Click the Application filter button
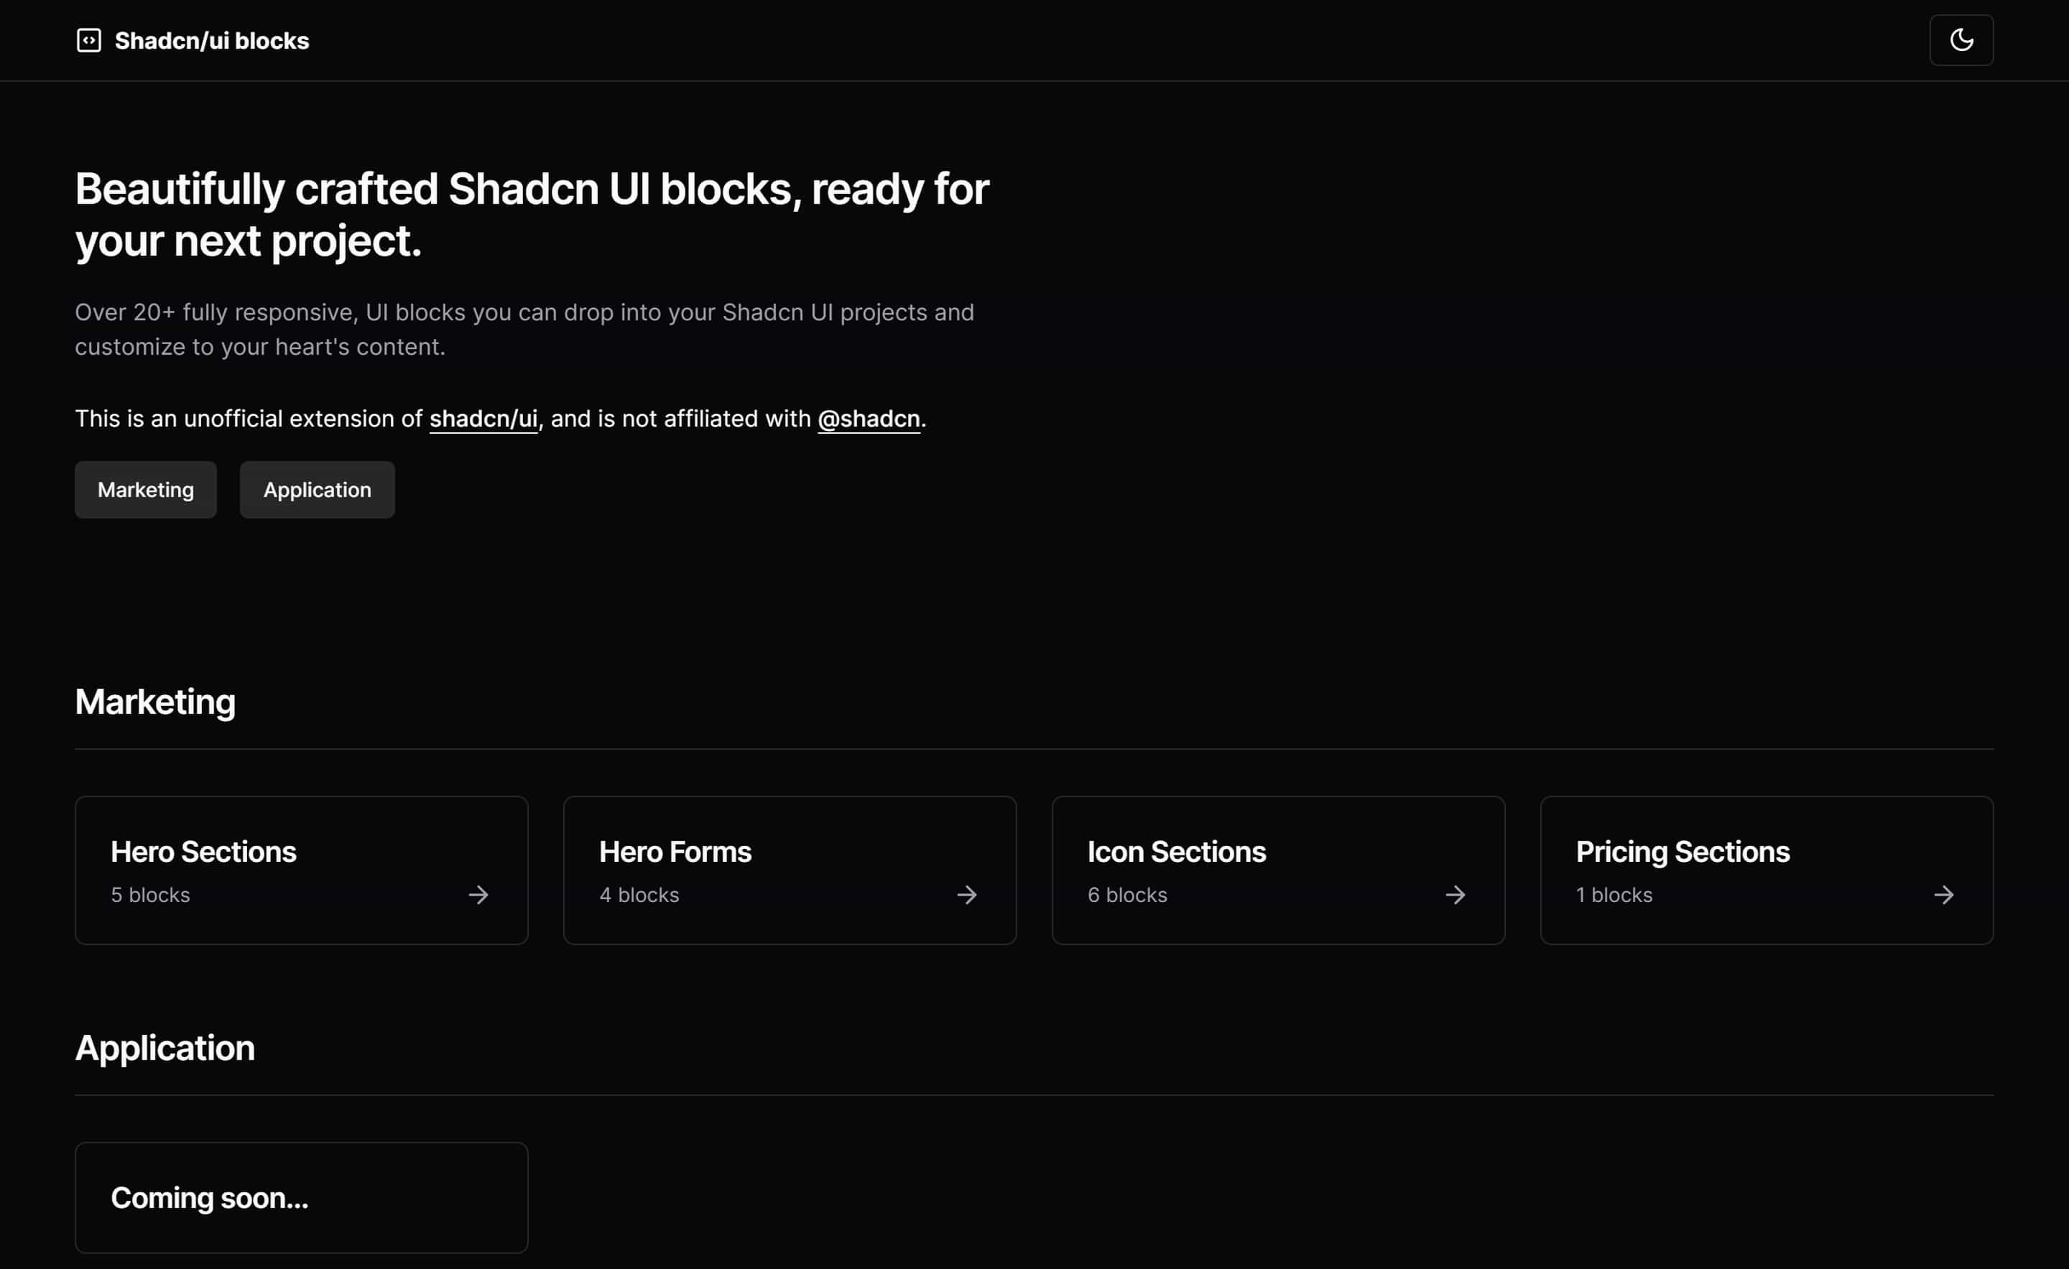 point(318,489)
